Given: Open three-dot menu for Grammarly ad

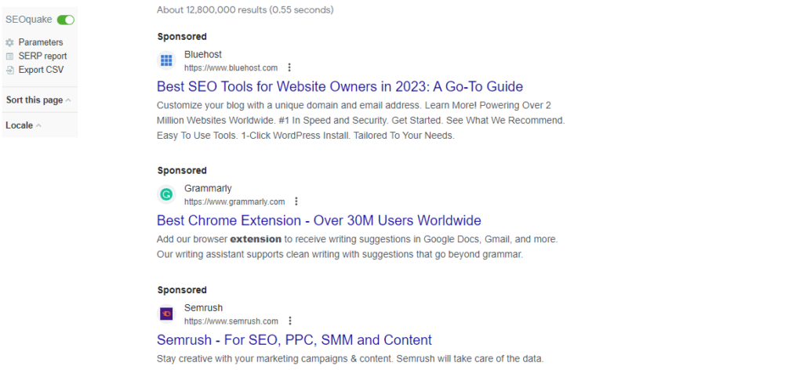Looking at the screenshot, I should 296,201.
